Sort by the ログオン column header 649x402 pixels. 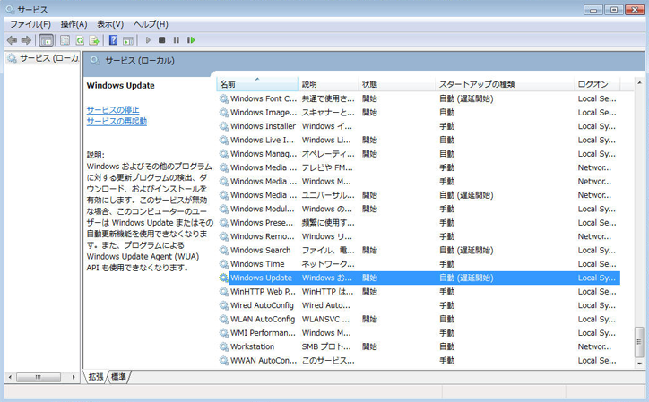[597, 84]
